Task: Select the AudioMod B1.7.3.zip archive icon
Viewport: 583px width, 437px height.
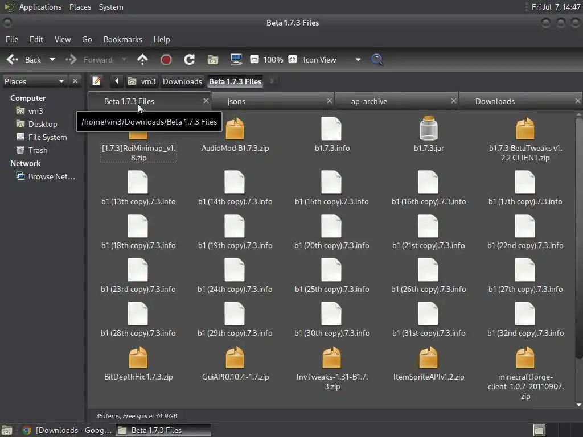Action: pyautogui.click(x=235, y=129)
